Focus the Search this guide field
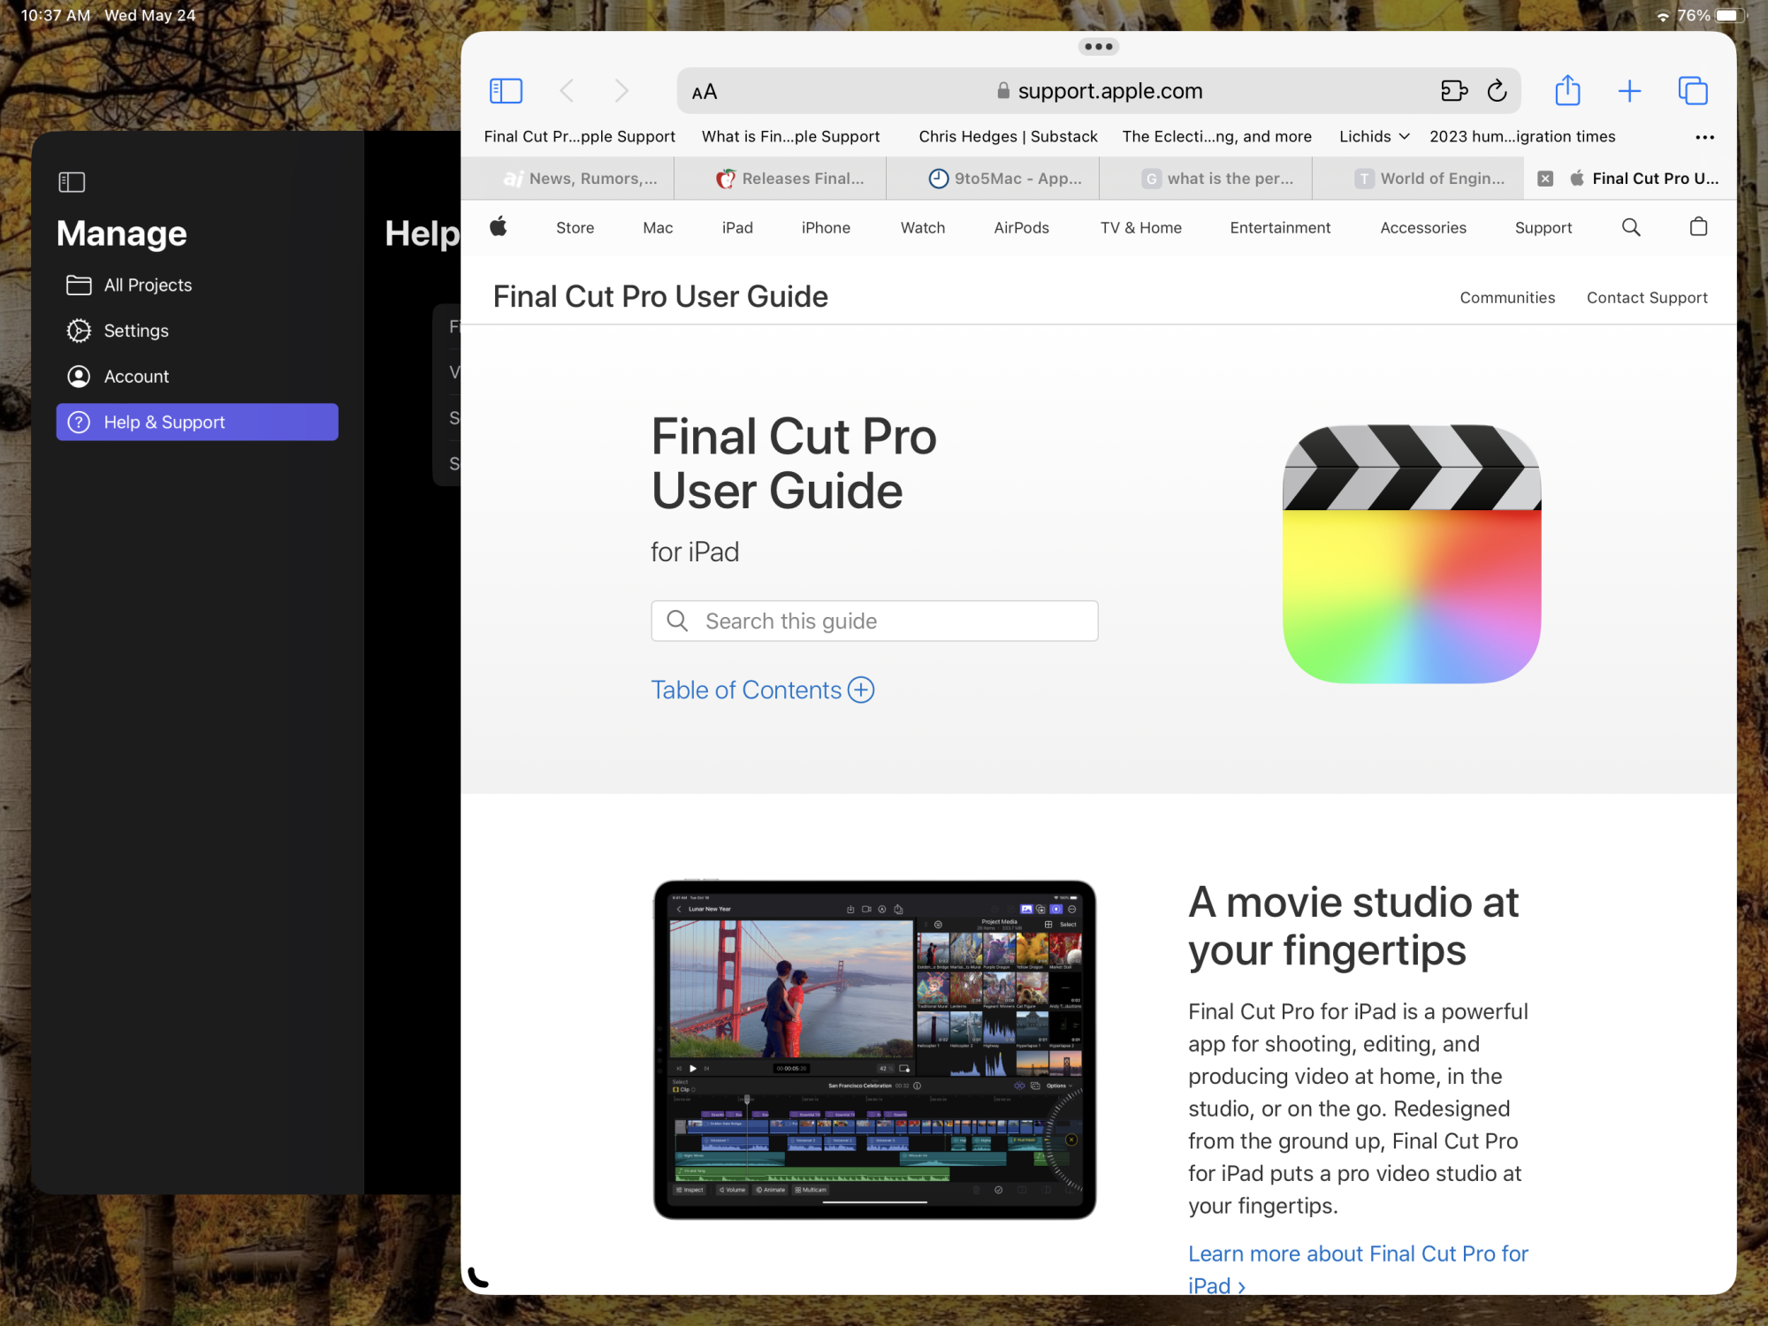Screen dimensions: 1768x1326 click(x=874, y=621)
